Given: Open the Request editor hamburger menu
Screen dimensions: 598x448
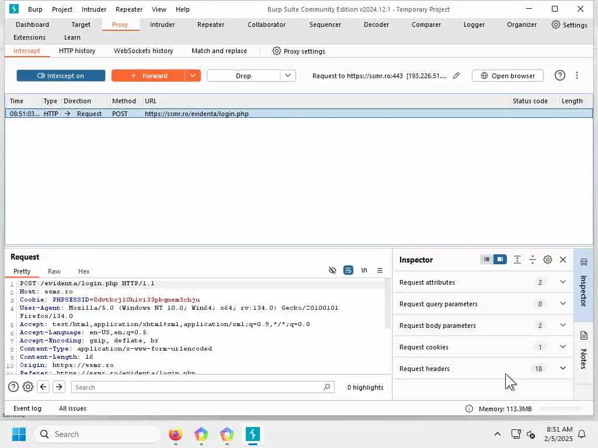Looking at the screenshot, I should (x=380, y=270).
